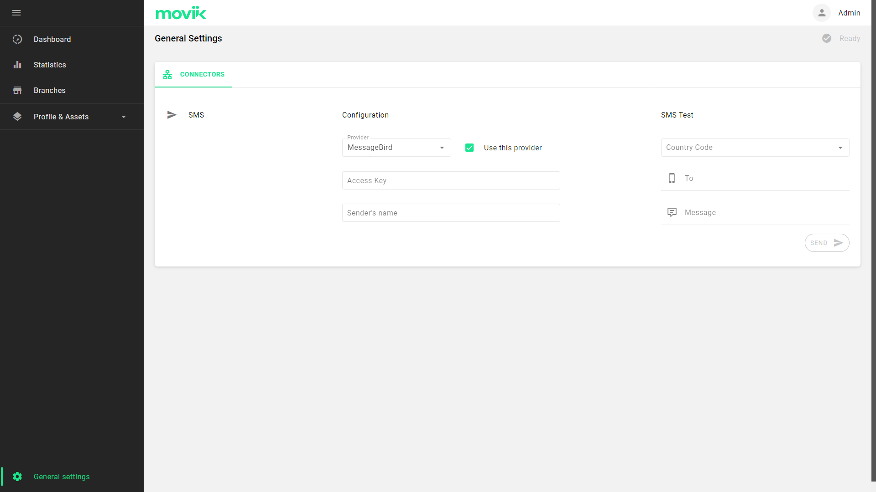Expand Profile & Assets submenu arrow
Screen dimensions: 876x492
(x=124, y=117)
